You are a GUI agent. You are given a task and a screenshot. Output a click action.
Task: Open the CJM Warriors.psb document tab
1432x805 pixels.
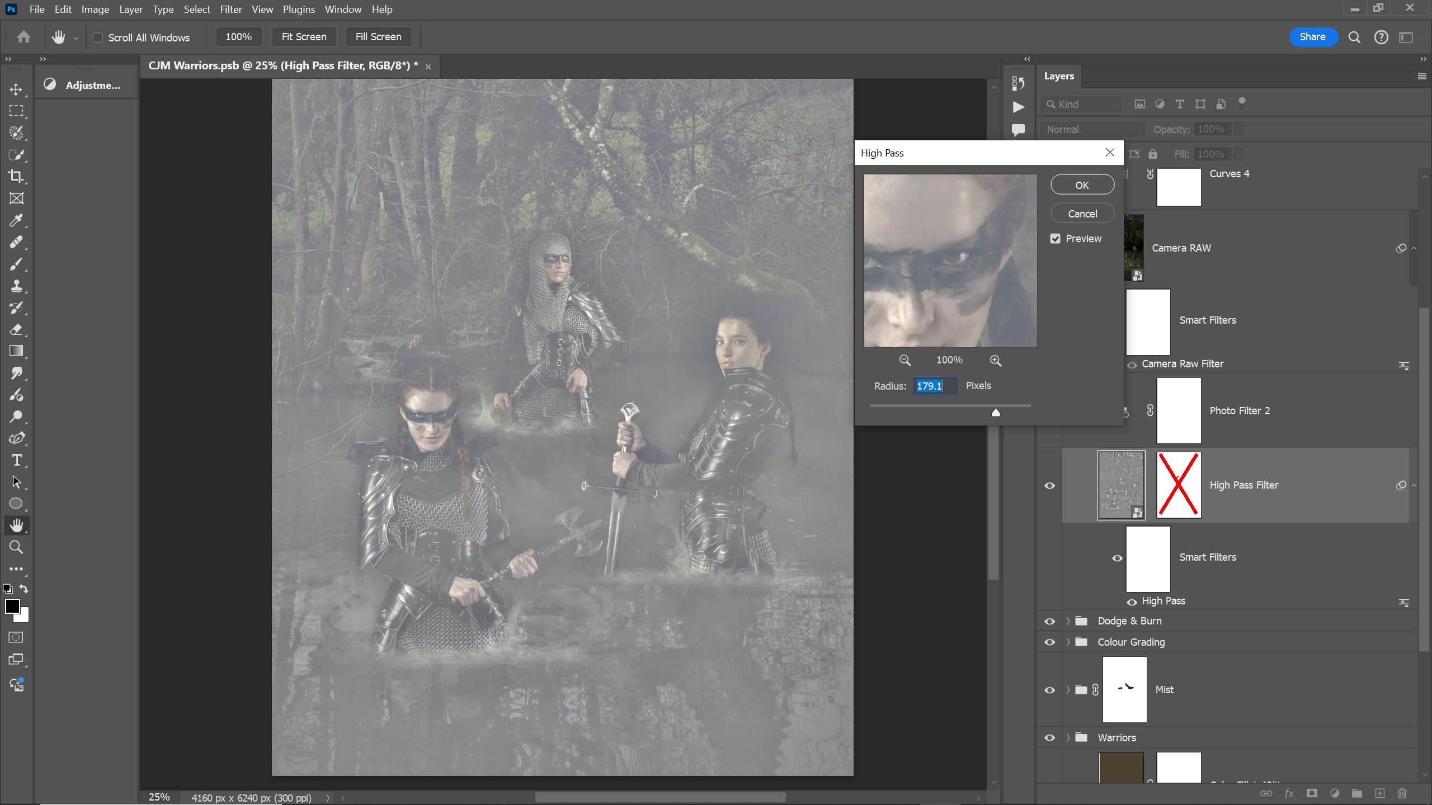point(282,66)
